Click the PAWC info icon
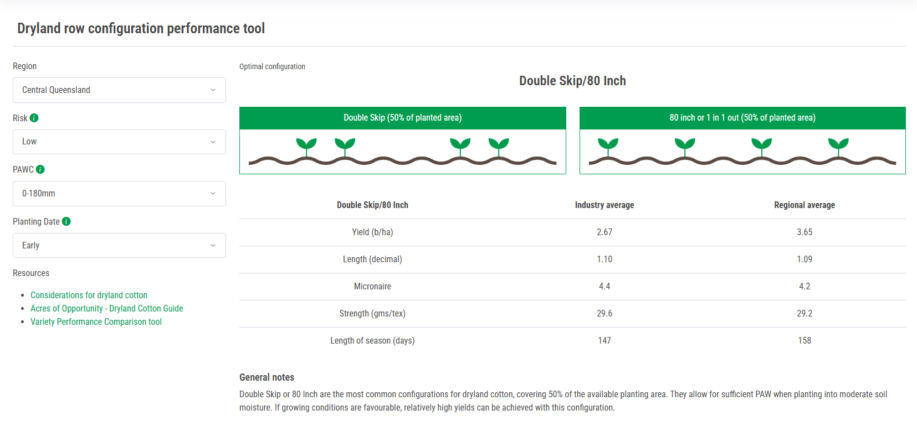The height and width of the screenshot is (436, 917). pyautogui.click(x=40, y=169)
